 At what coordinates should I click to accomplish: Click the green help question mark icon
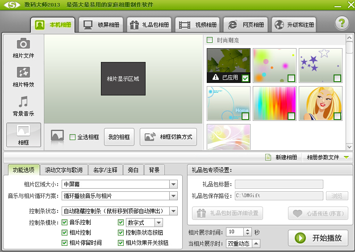[342, 24]
